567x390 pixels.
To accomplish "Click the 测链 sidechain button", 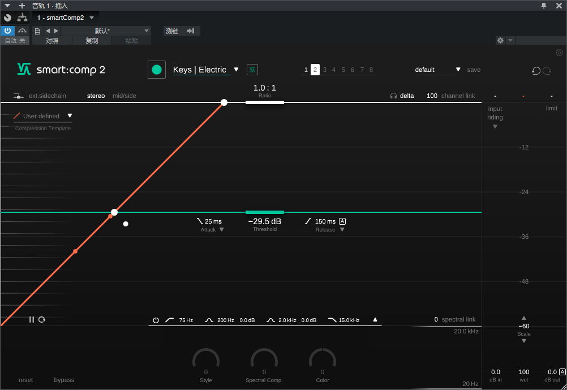I will [x=172, y=31].
